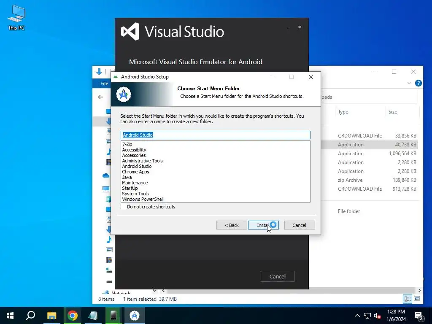Open the muted volume tray icon
The width and height of the screenshot is (432, 324).
pos(378,316)
